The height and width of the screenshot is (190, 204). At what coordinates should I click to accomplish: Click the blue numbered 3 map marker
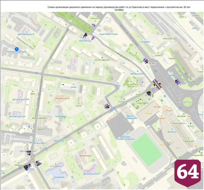17,49
